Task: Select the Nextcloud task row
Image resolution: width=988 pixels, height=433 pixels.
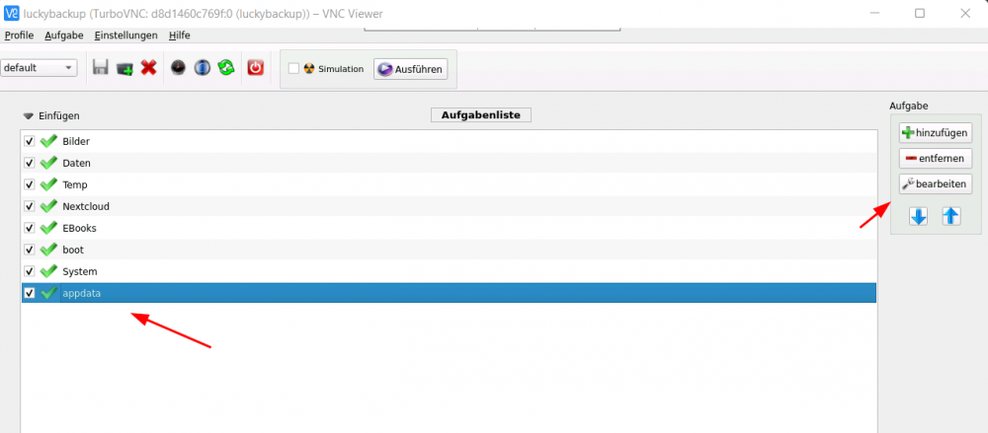Action: (x=449, y=206)
